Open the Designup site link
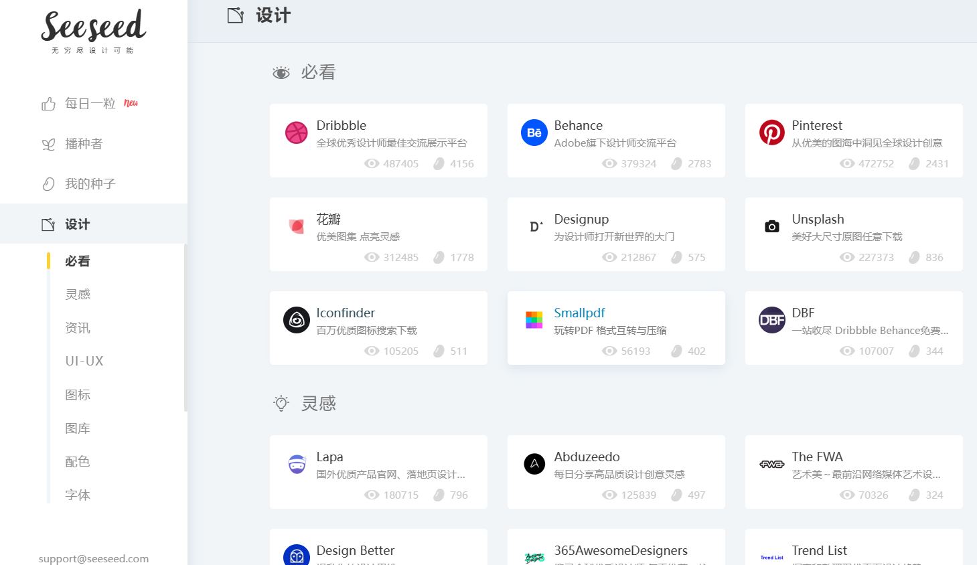977x565 pixels. [581, 220]
